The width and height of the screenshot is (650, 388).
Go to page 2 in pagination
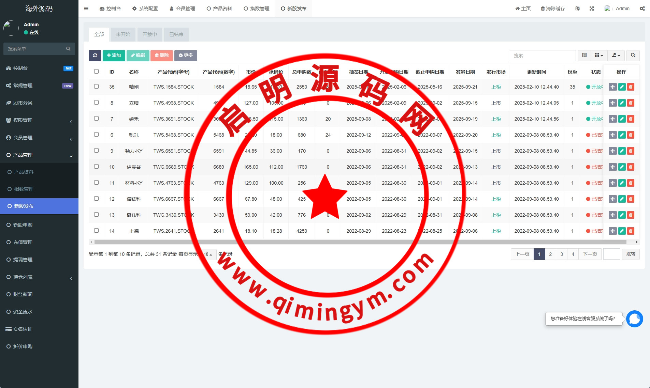click(x=550, y=254)
